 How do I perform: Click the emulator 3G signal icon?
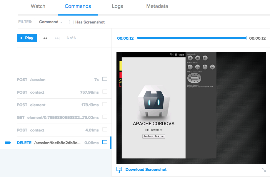[171, 55]
